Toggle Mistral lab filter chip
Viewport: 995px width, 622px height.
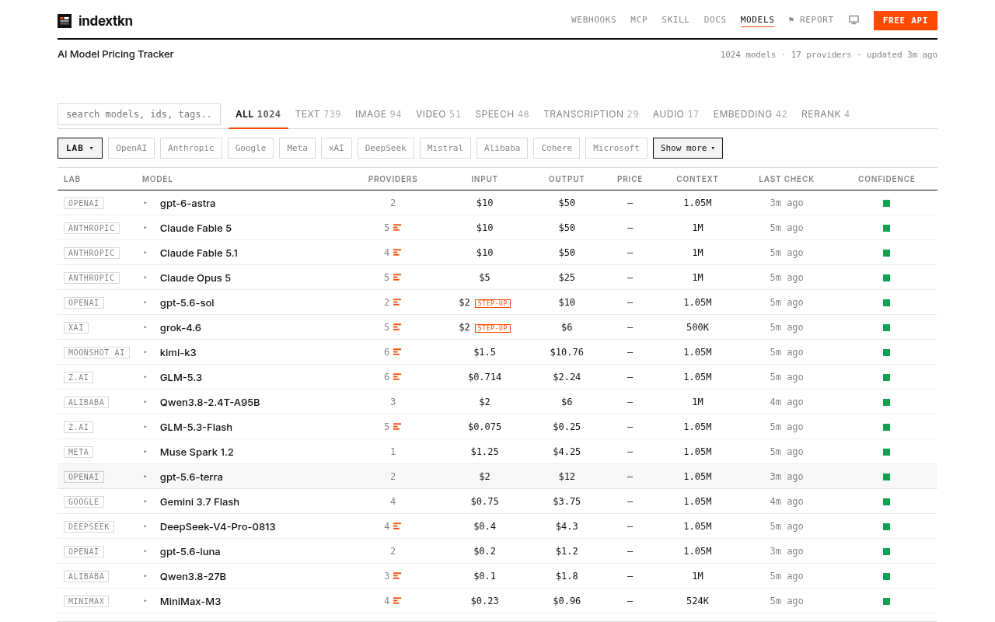point(445,148)
